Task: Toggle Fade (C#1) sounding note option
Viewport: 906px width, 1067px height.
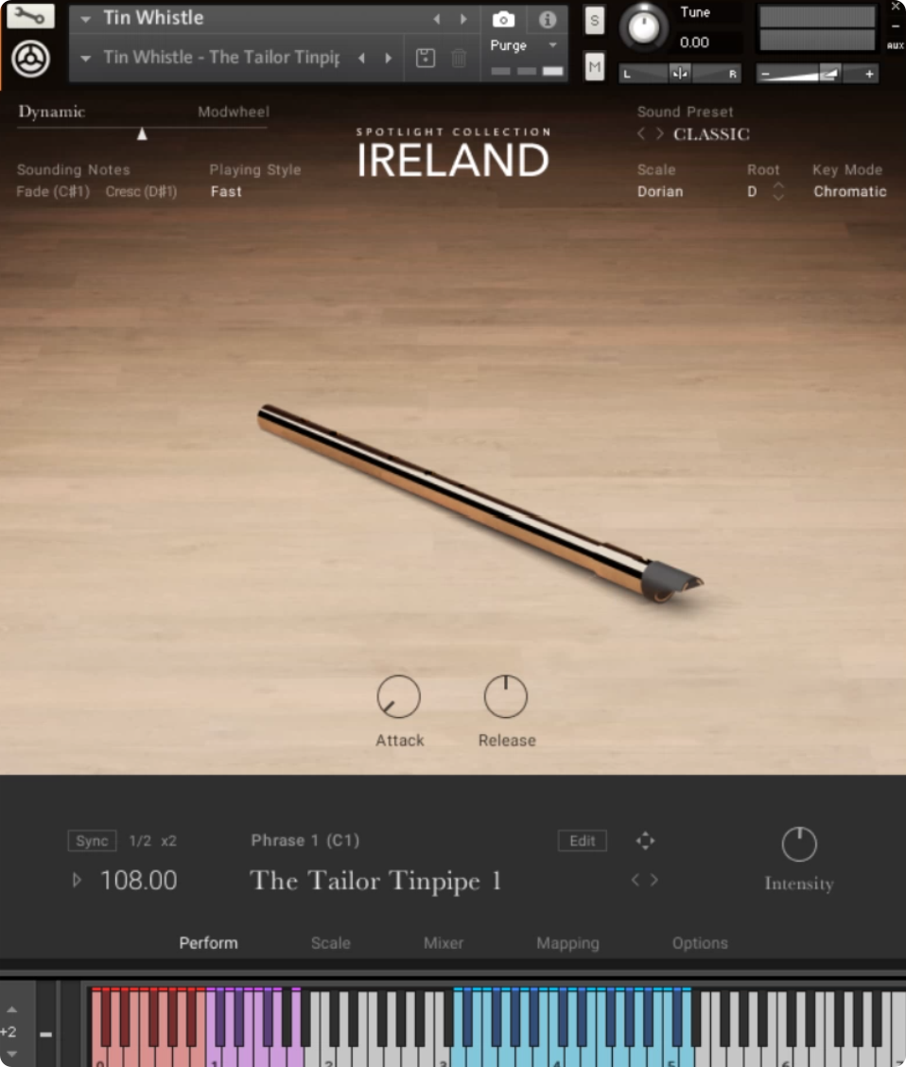Action: pos(53,191)
